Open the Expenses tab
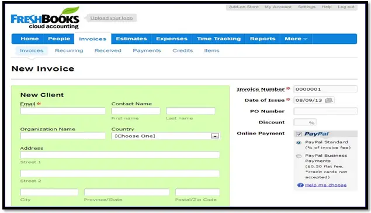Image resolution: width=371 pixels, height=213 pixels. tap(172, 39)
